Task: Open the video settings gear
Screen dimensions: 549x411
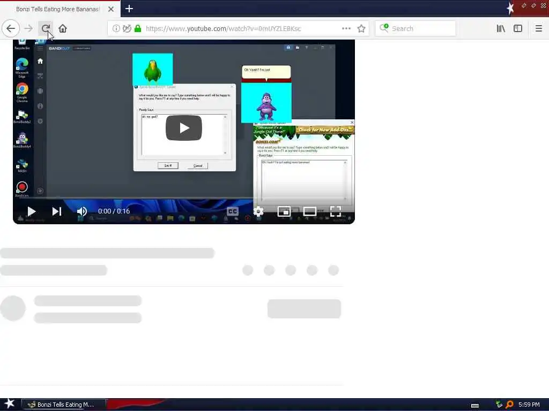Action: 258,211
